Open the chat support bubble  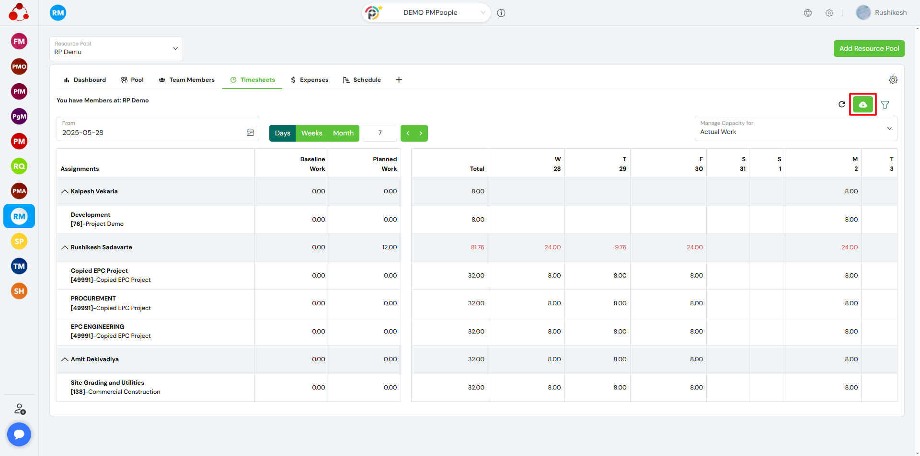pos(19,434)
